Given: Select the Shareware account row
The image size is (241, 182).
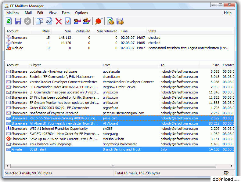Looking at the screenshot, I should [120, 38].
